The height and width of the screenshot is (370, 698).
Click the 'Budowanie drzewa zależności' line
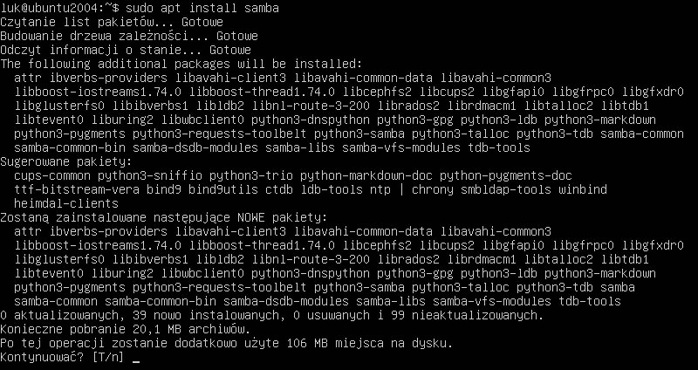[x=129, y=36]
